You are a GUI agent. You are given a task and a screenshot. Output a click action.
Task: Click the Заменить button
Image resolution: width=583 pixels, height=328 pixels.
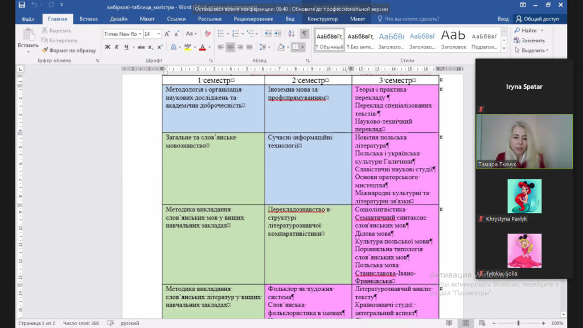coord(529,40)
